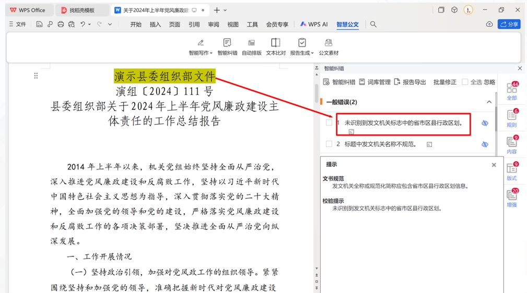Filter errors by 内容
The image size is (527, 293).
coord(512,145)
